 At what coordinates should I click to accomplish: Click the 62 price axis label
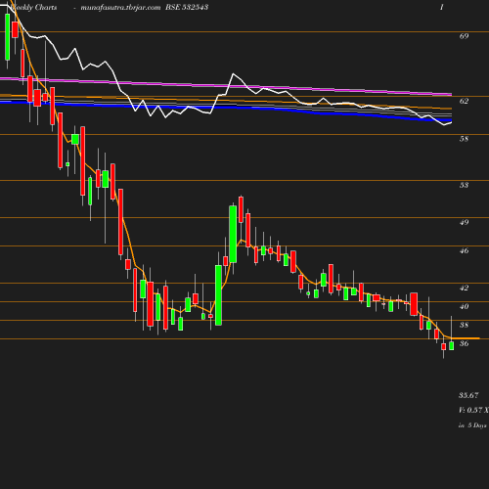coord(464,101)
